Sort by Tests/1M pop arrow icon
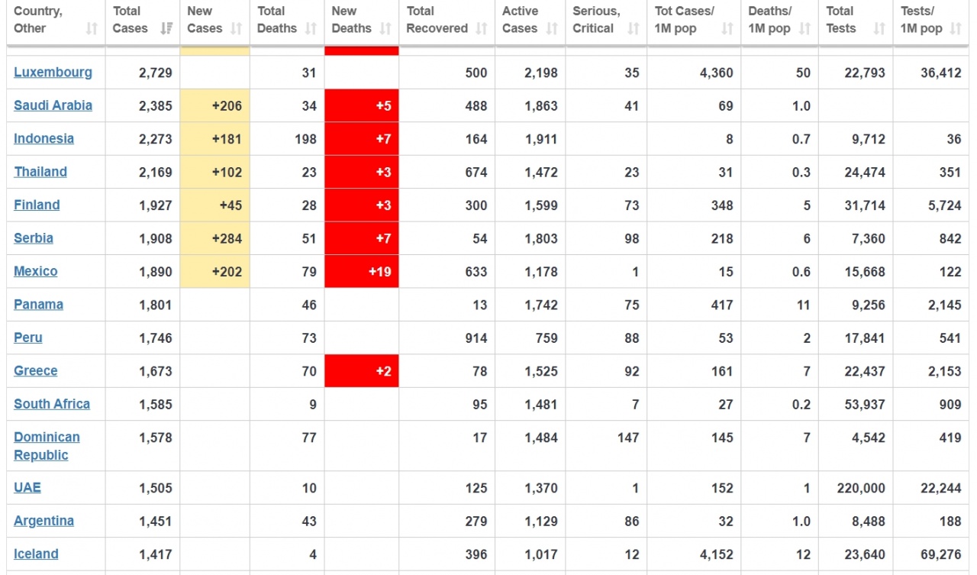This screenshot has width=977, height=575. (956, 29)
